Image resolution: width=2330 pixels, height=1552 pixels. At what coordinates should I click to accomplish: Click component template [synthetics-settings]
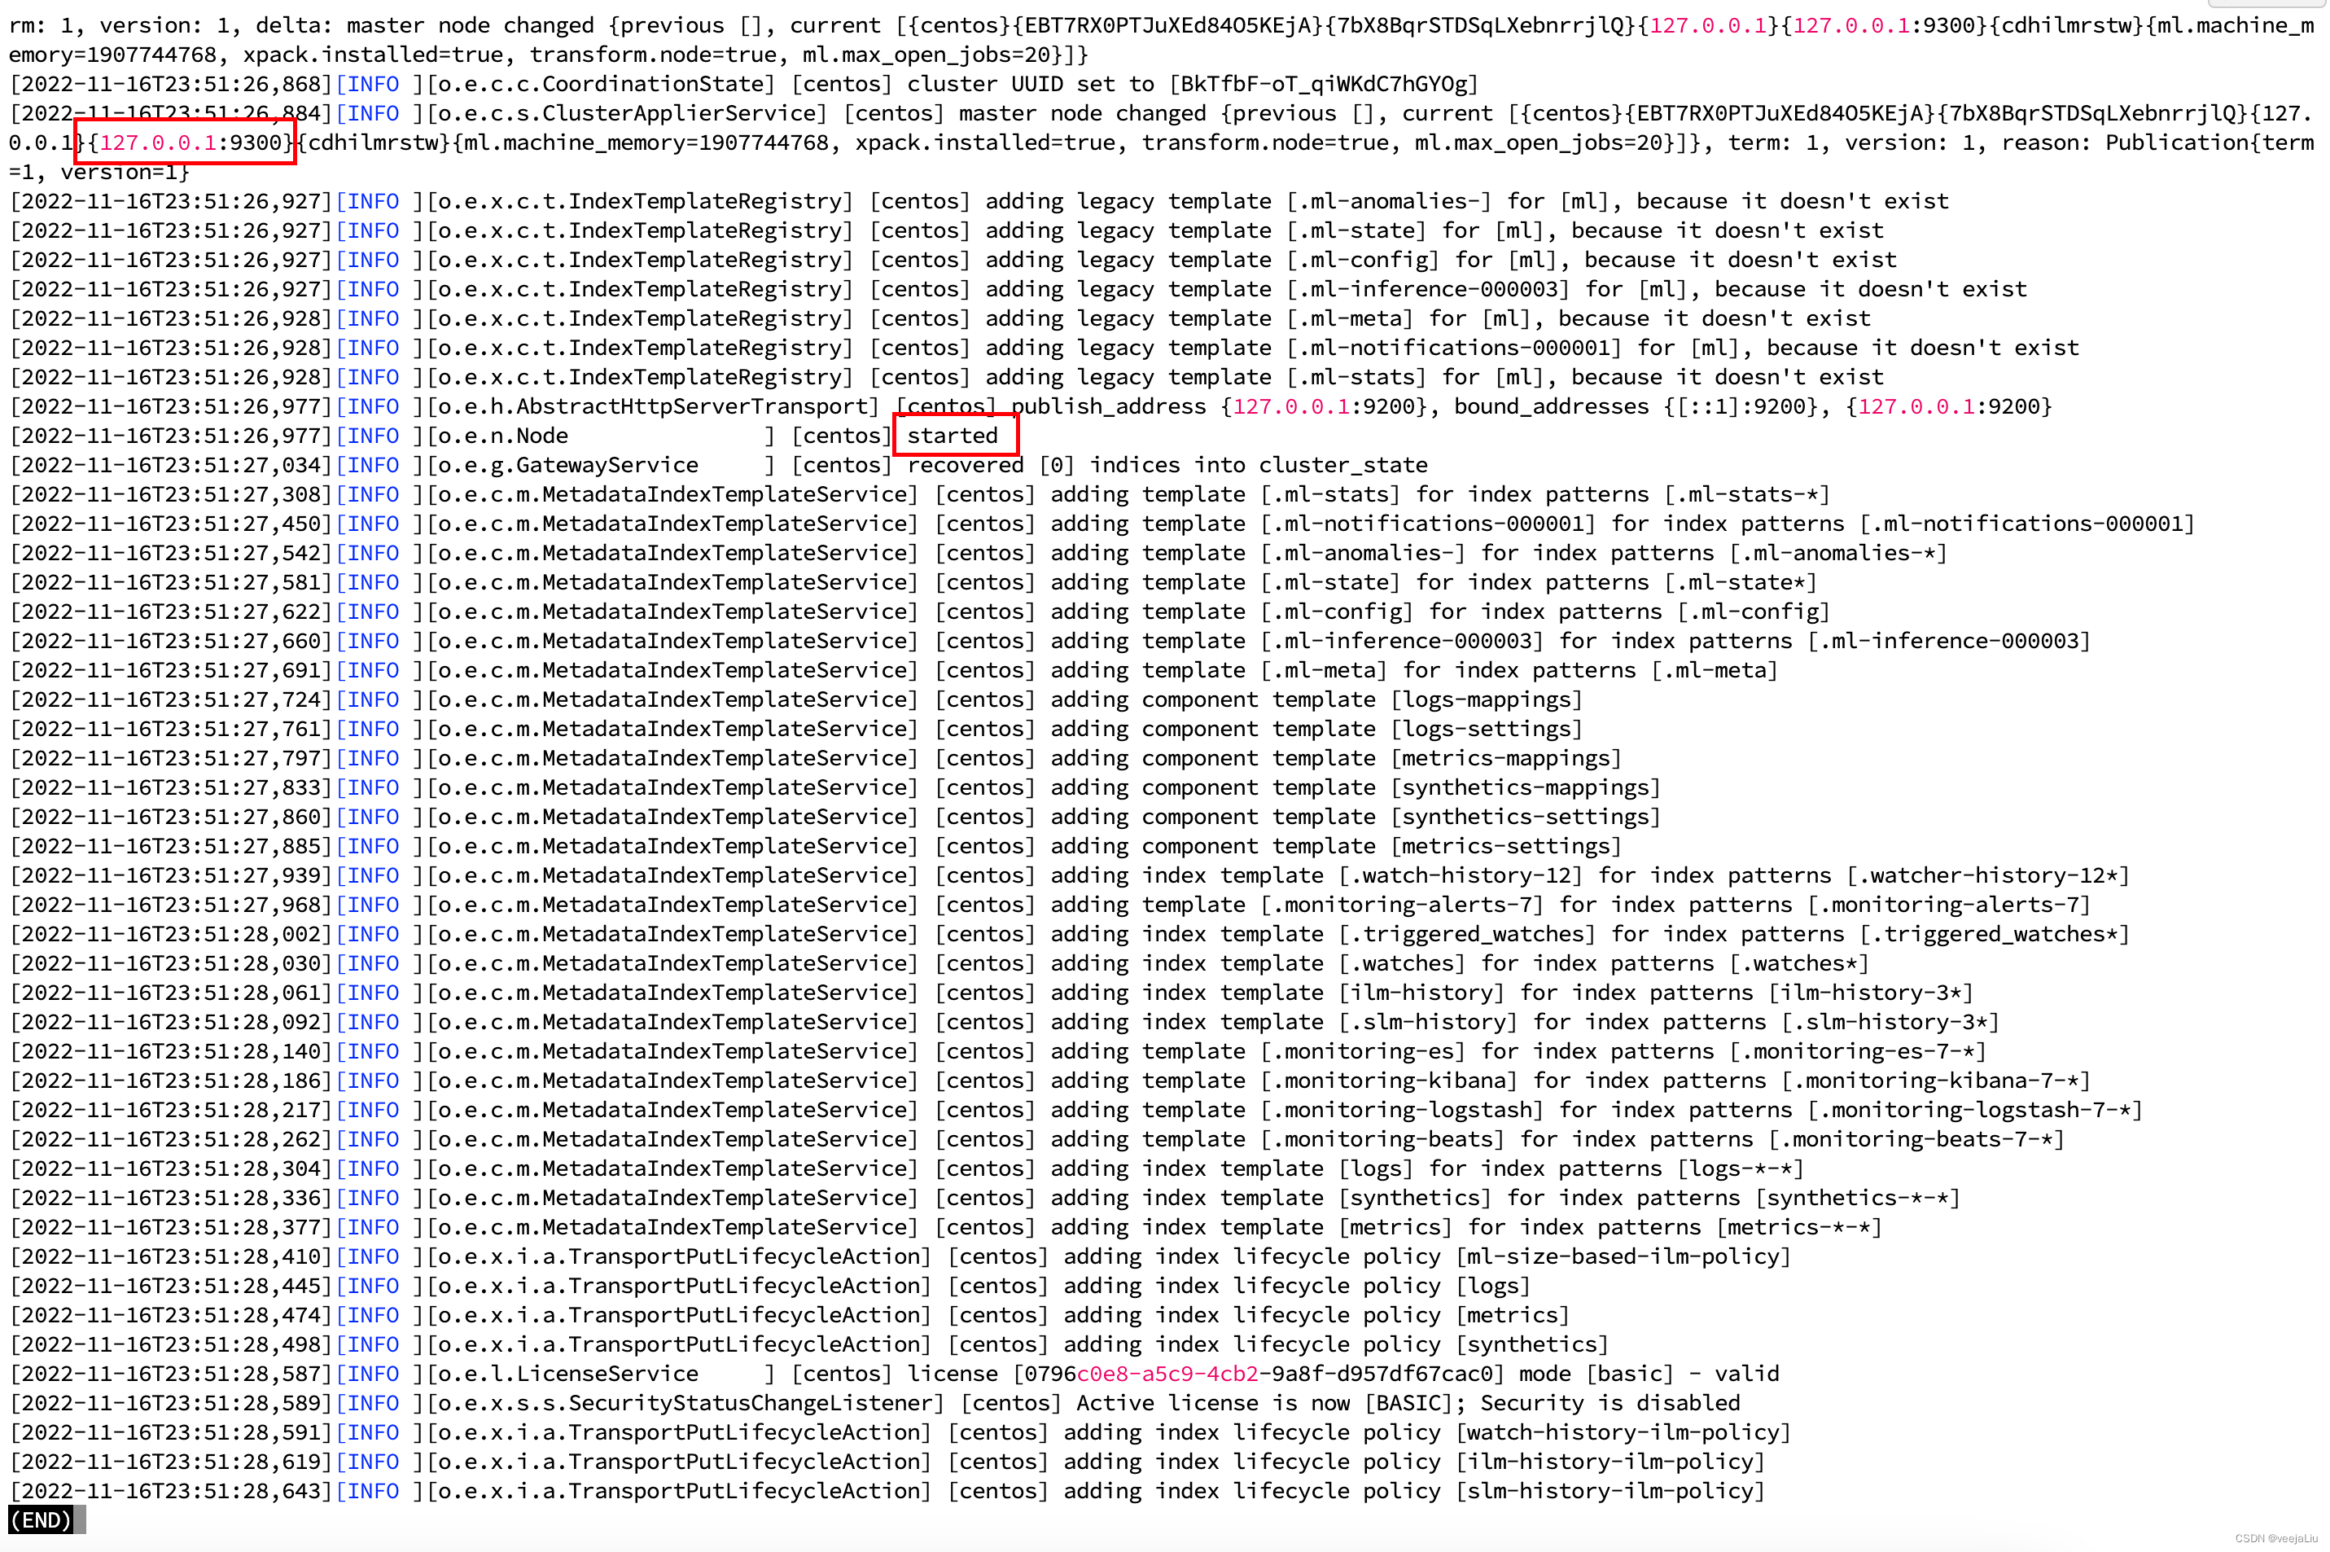[1526, 818]
